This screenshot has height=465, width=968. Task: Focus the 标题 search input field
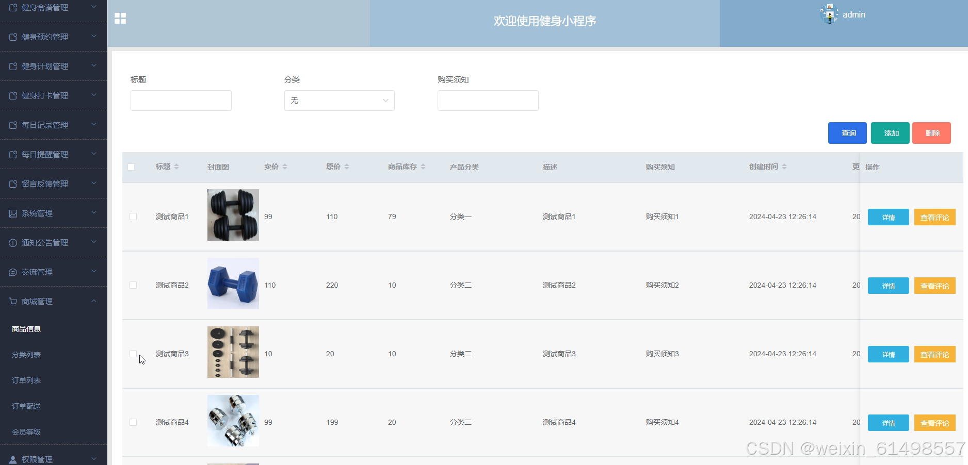(x=181, y=101)
